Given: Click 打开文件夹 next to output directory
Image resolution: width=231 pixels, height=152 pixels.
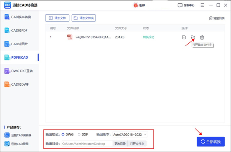Looking at the screenshot, I should tap(137, 144).
